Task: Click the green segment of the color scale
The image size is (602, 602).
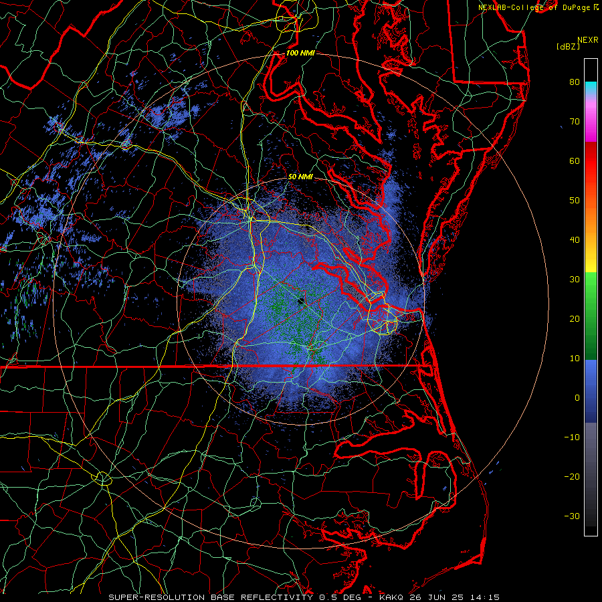Action: point(591,316)
